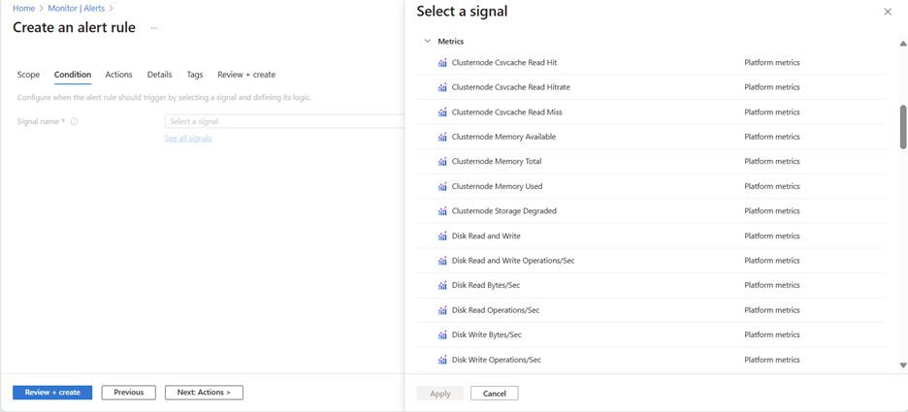Go to Monitor | Alerts breadcrumb

(x=80, y=9)
